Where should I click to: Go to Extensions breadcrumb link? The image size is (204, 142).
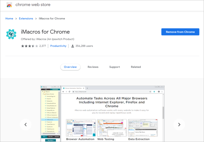click(26, 19)
